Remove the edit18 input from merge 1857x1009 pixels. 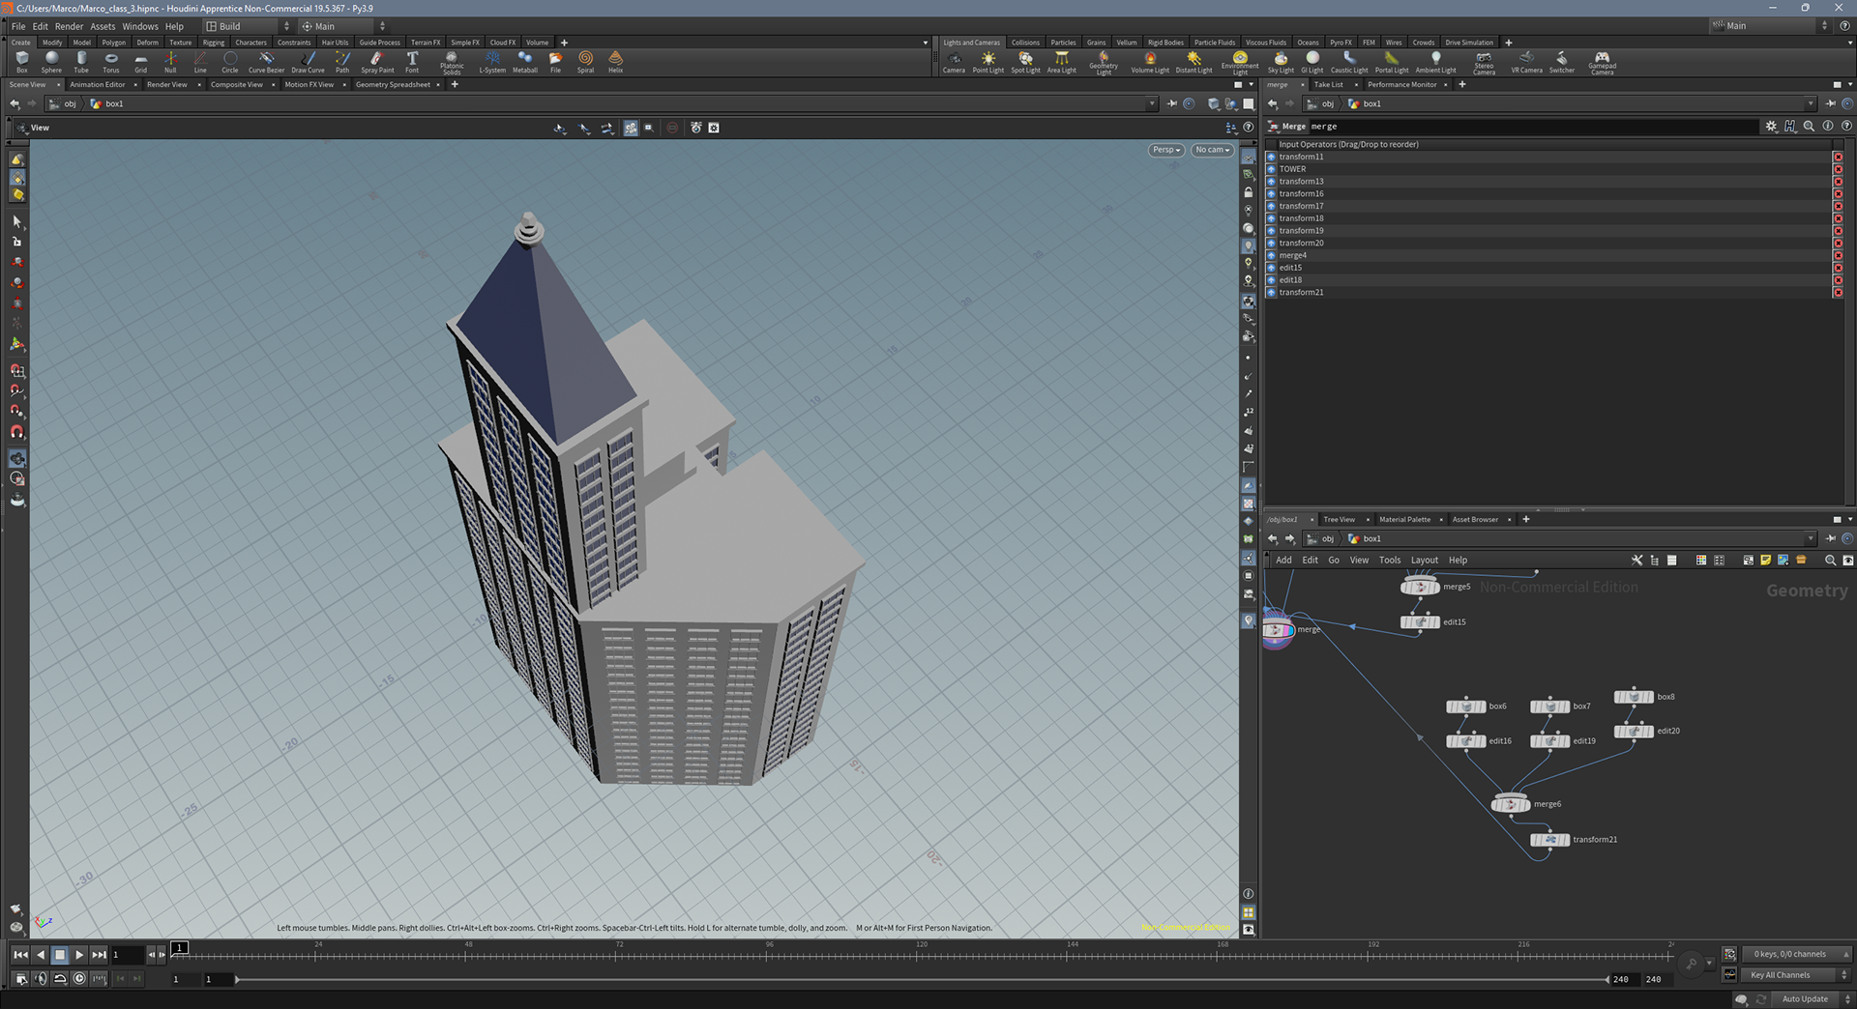pos(1838,280)
